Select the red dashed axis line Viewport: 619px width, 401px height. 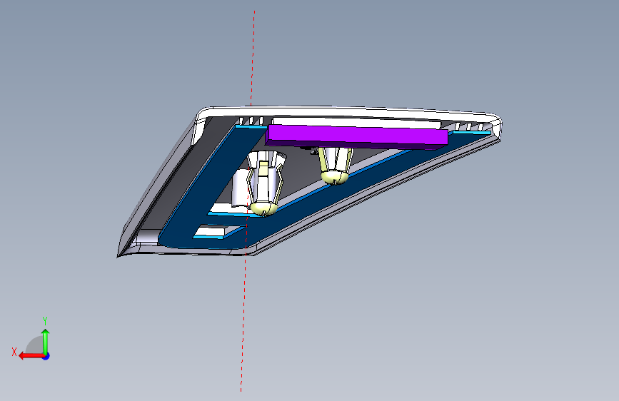point(248,201)
